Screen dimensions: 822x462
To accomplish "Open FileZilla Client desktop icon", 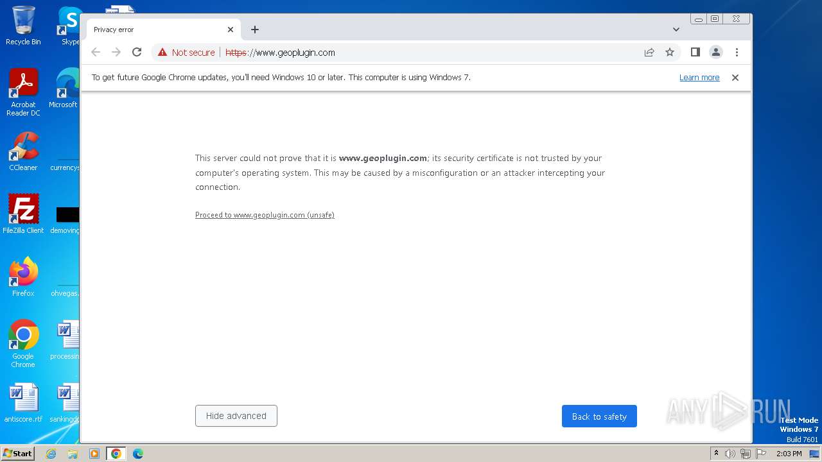I will (23, 214).
